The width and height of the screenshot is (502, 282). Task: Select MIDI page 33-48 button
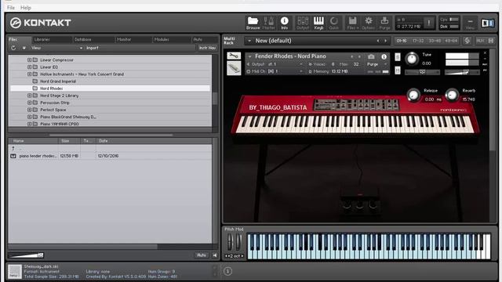(435, 41)
